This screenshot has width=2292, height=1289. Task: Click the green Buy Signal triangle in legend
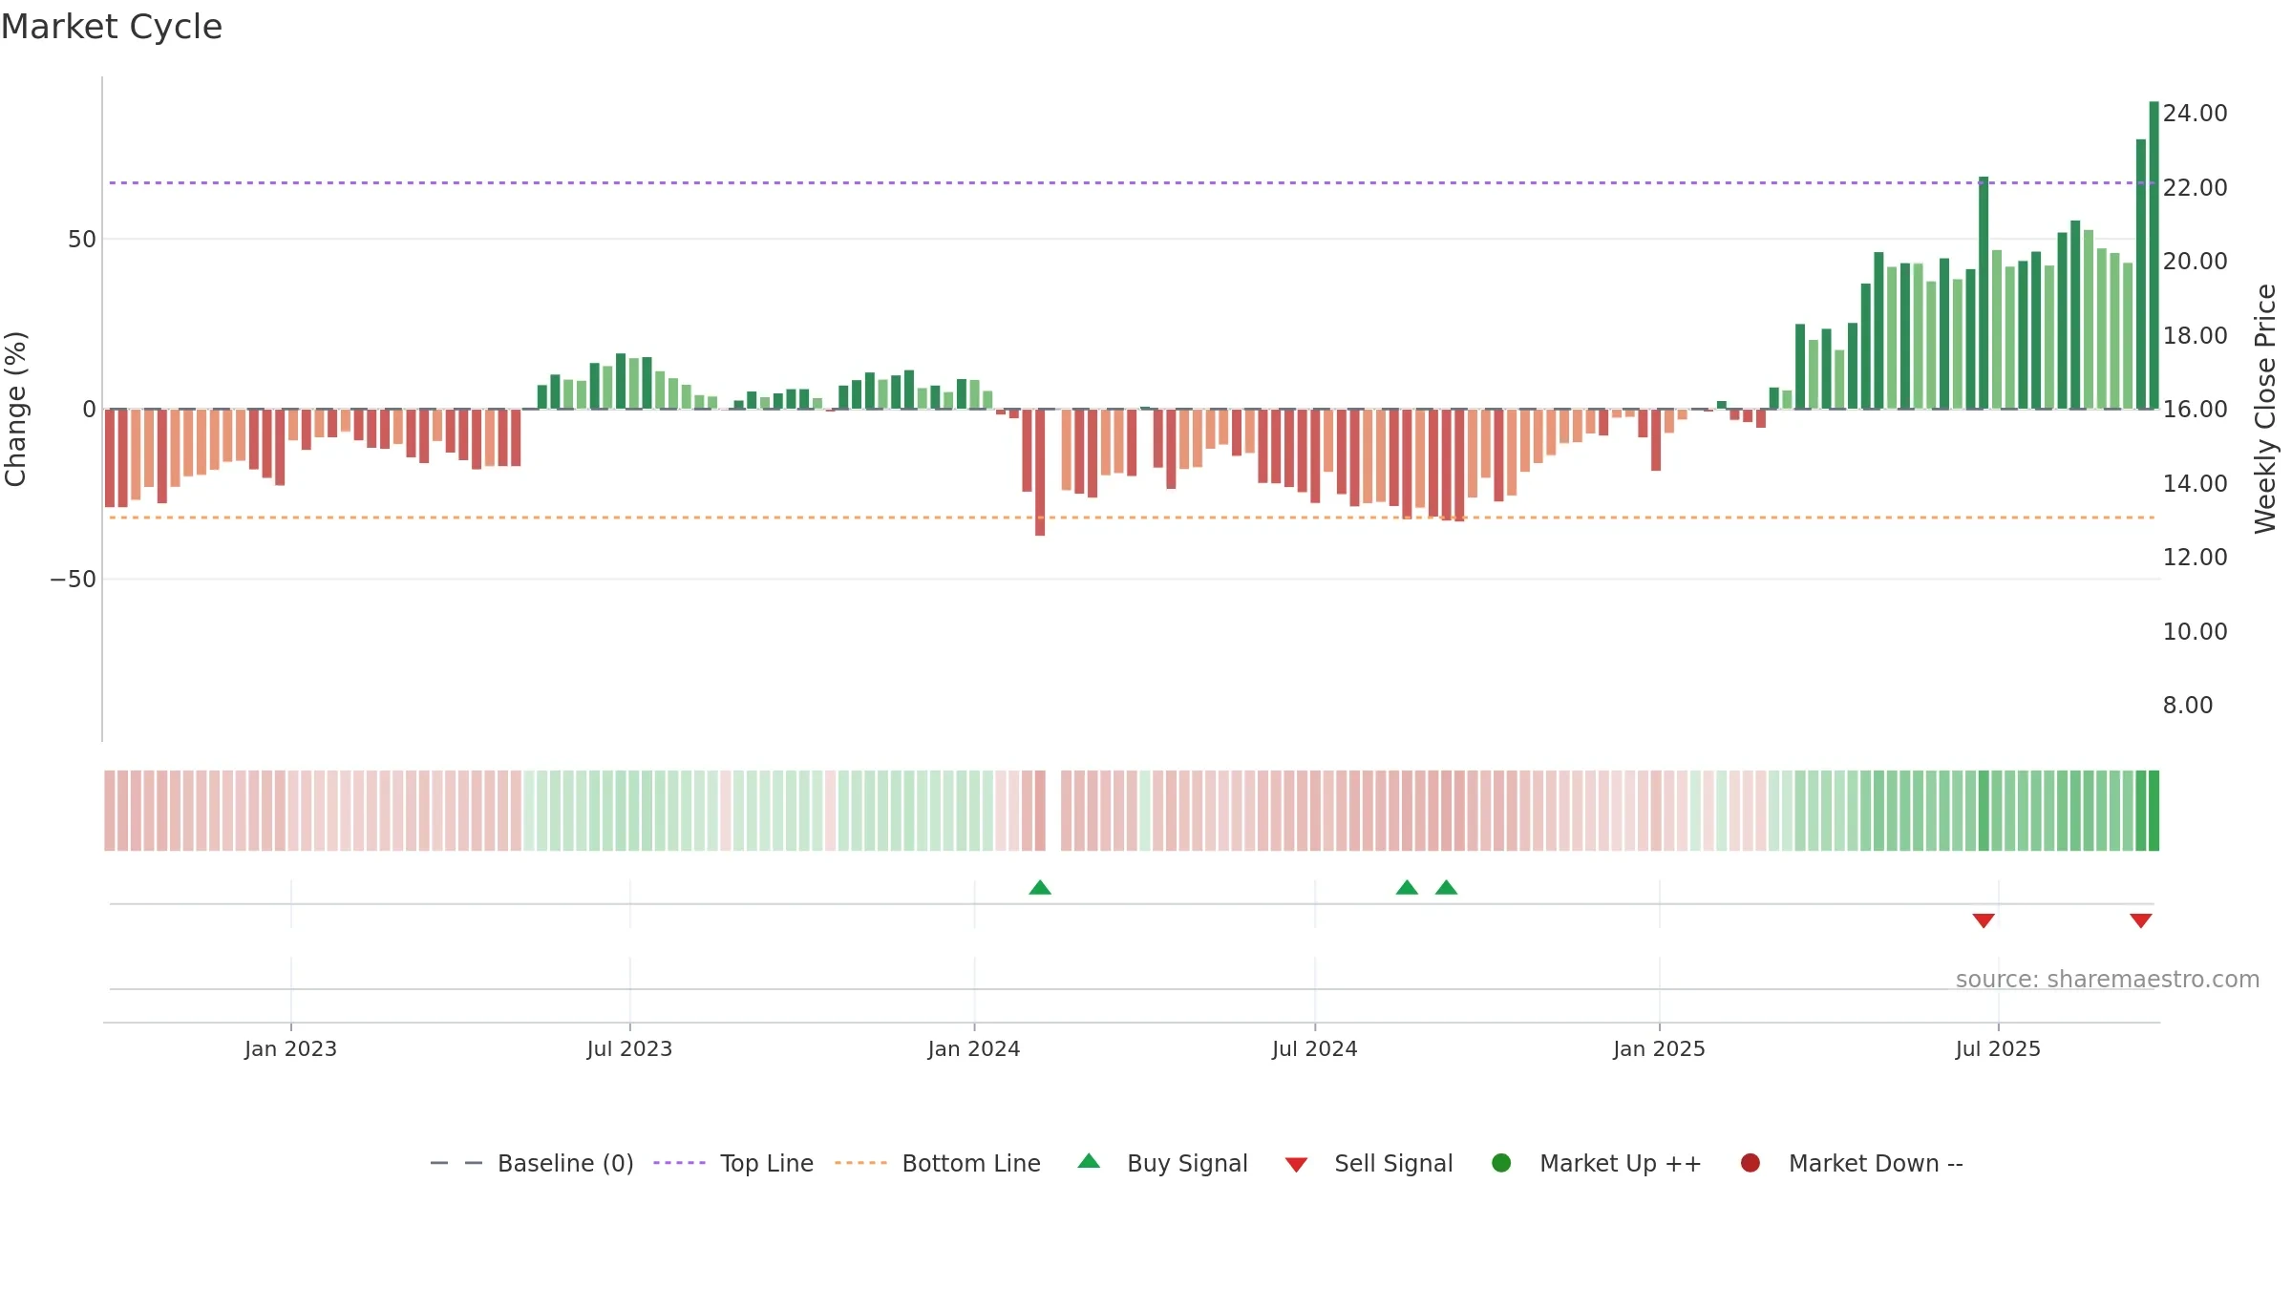click(x=1089, y=1161)
